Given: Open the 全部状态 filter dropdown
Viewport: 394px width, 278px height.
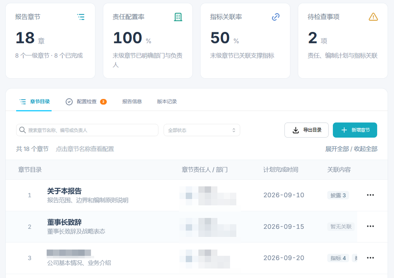Looking at the screenshot, I should [202, 130].
